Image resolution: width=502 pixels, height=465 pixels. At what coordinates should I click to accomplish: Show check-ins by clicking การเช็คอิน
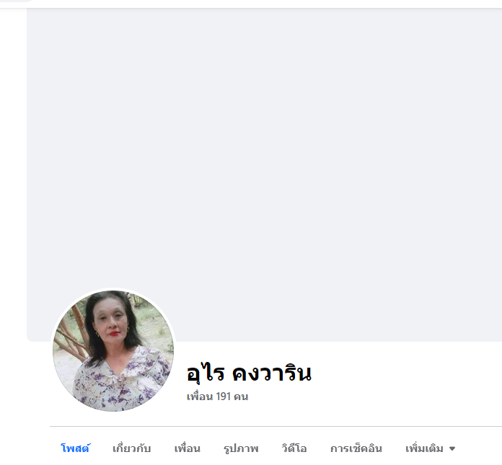[356, 448]
